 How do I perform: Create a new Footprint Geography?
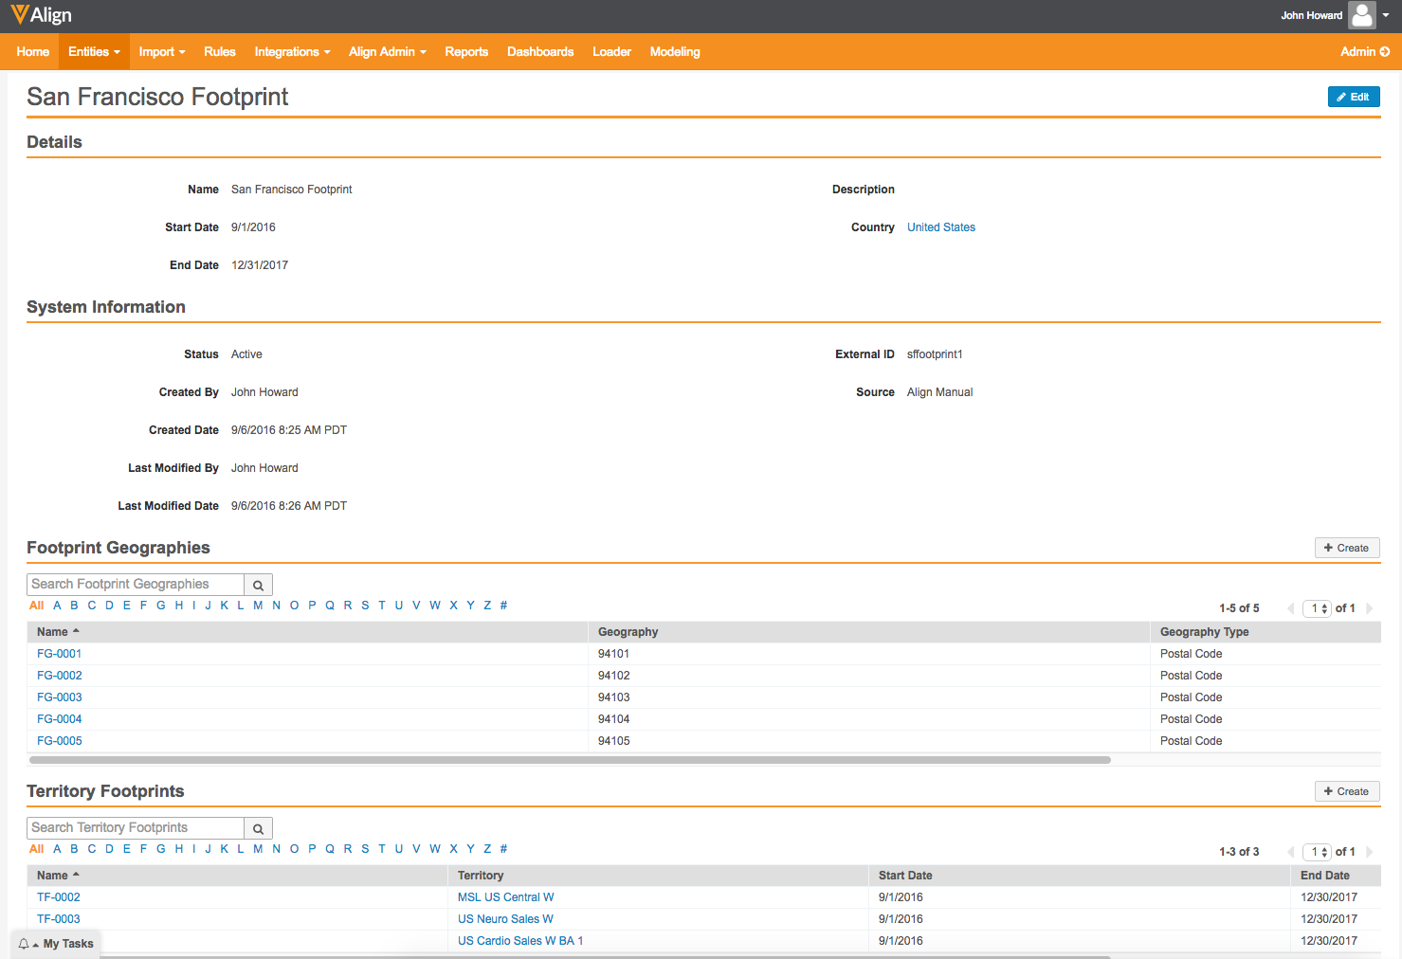(1346, 548)
